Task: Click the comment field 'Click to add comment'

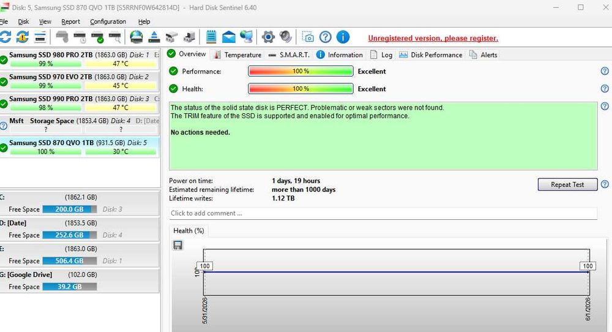Action: coord(383,213)
